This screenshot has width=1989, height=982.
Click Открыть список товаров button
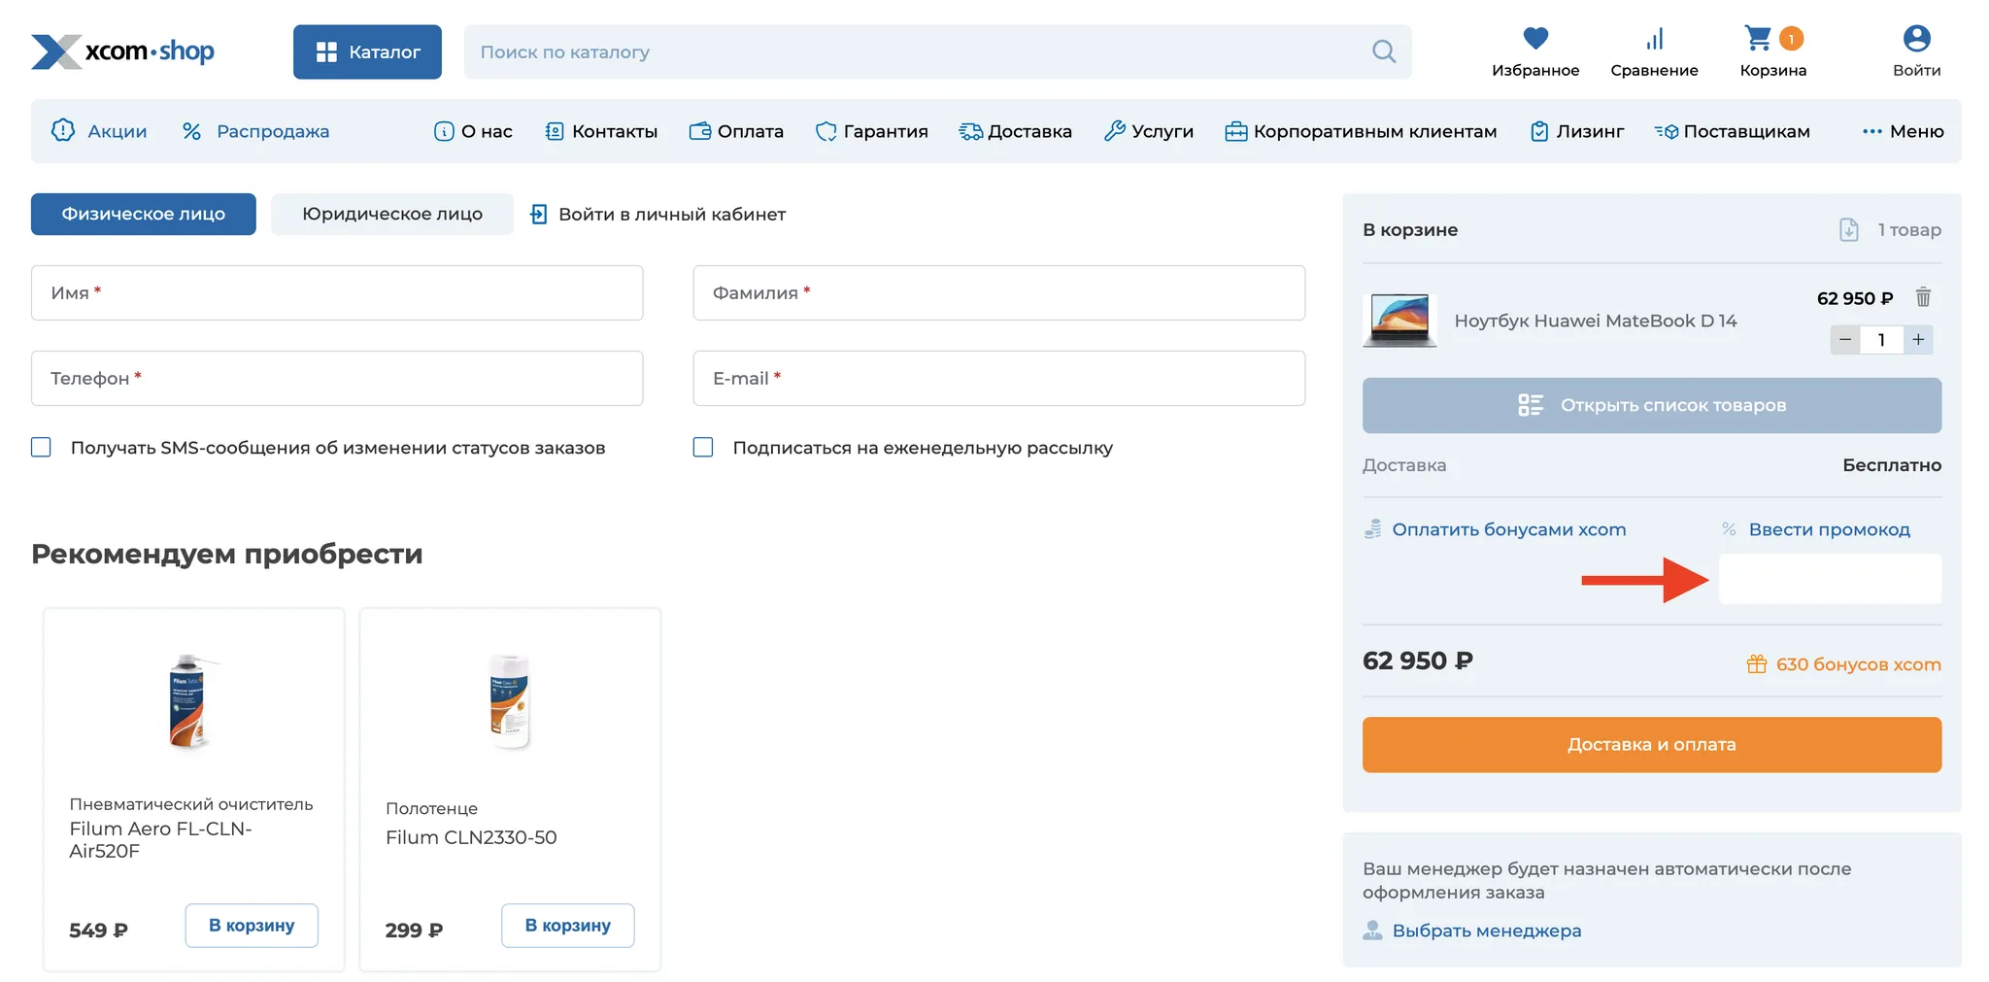1652,405
